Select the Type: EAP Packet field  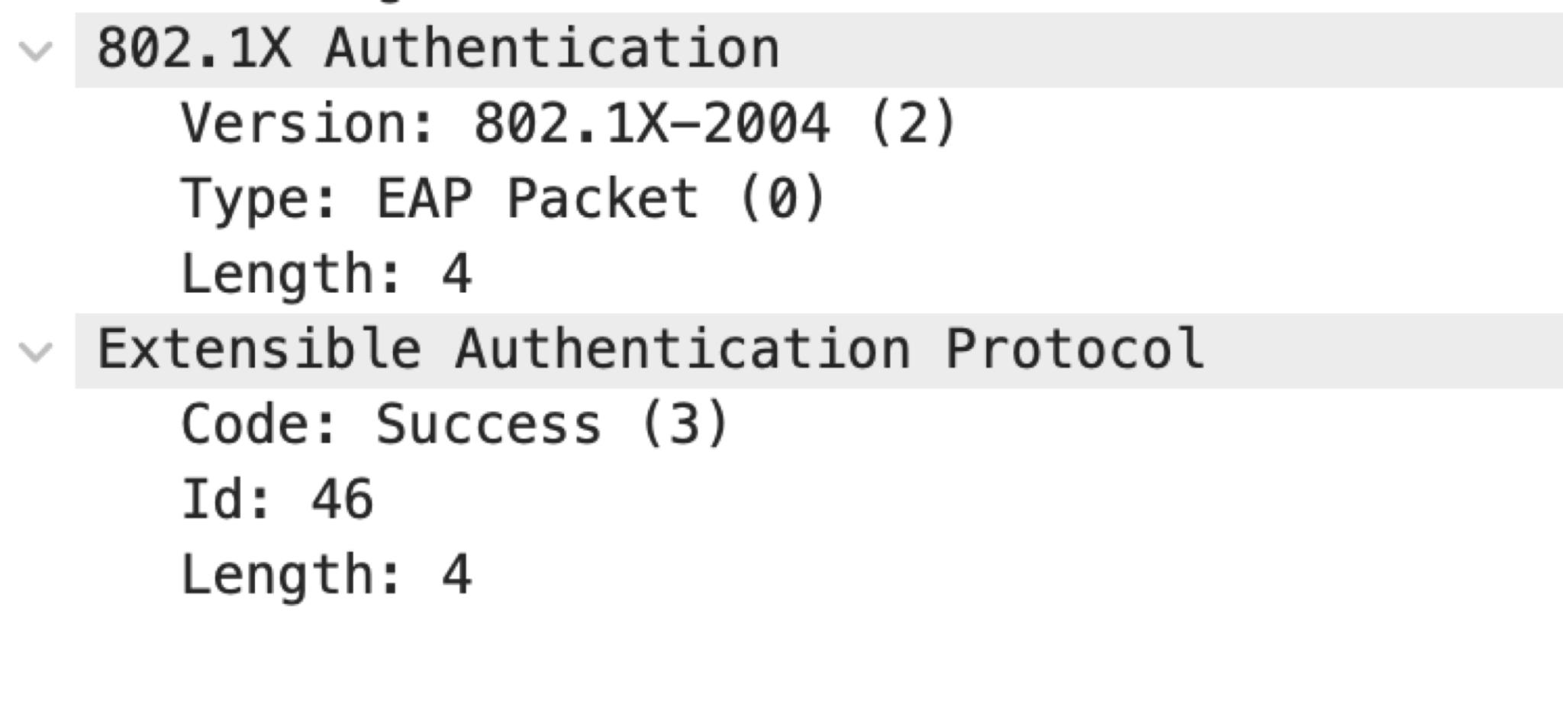point(504,199)
